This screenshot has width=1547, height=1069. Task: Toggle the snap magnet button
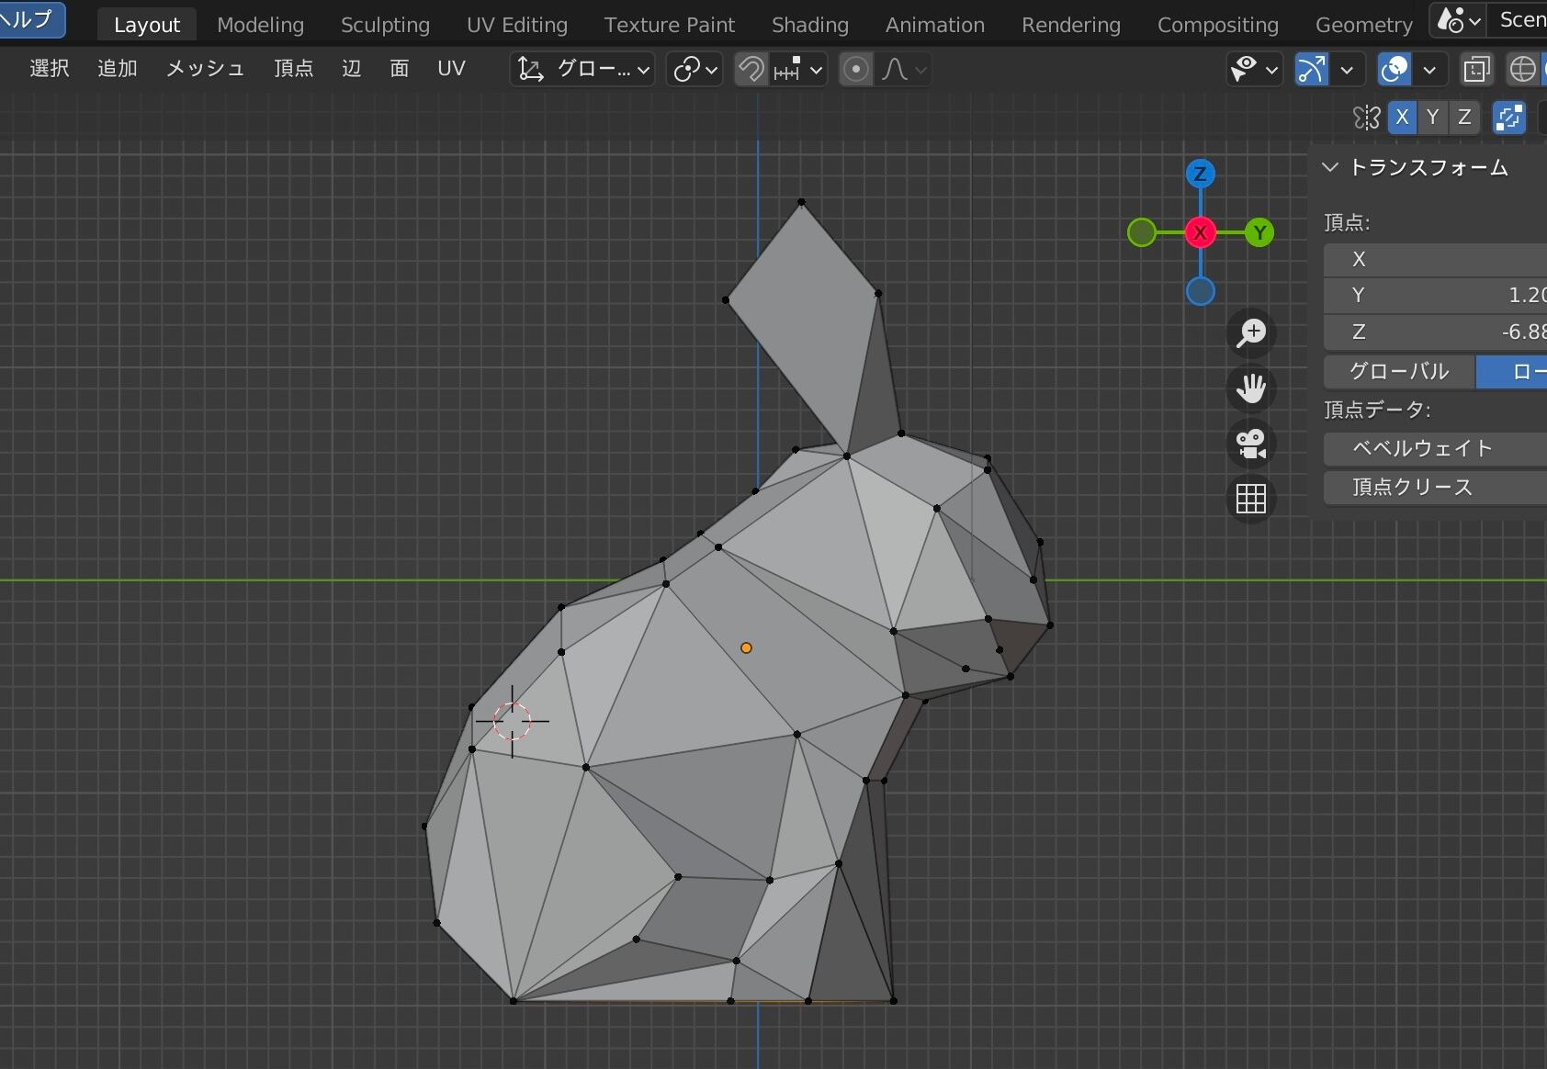(751, 69)
